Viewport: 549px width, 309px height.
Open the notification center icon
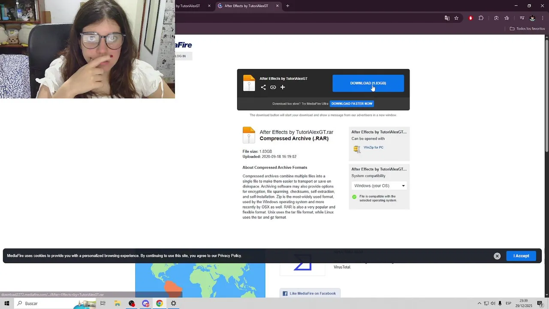(x=540, y=303)
